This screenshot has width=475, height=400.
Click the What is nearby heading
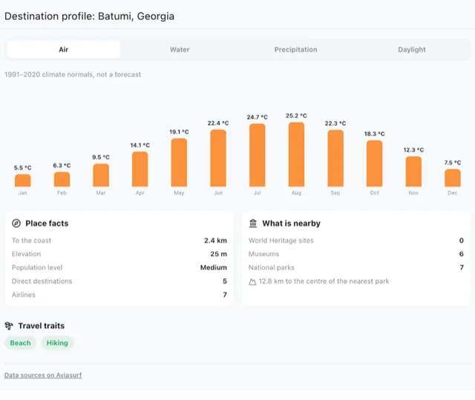pos(291,223)
